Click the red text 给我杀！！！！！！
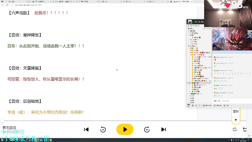 [x=51, y=13]
